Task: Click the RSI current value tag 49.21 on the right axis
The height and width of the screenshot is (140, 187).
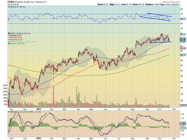Action: (x=182, y=19)
